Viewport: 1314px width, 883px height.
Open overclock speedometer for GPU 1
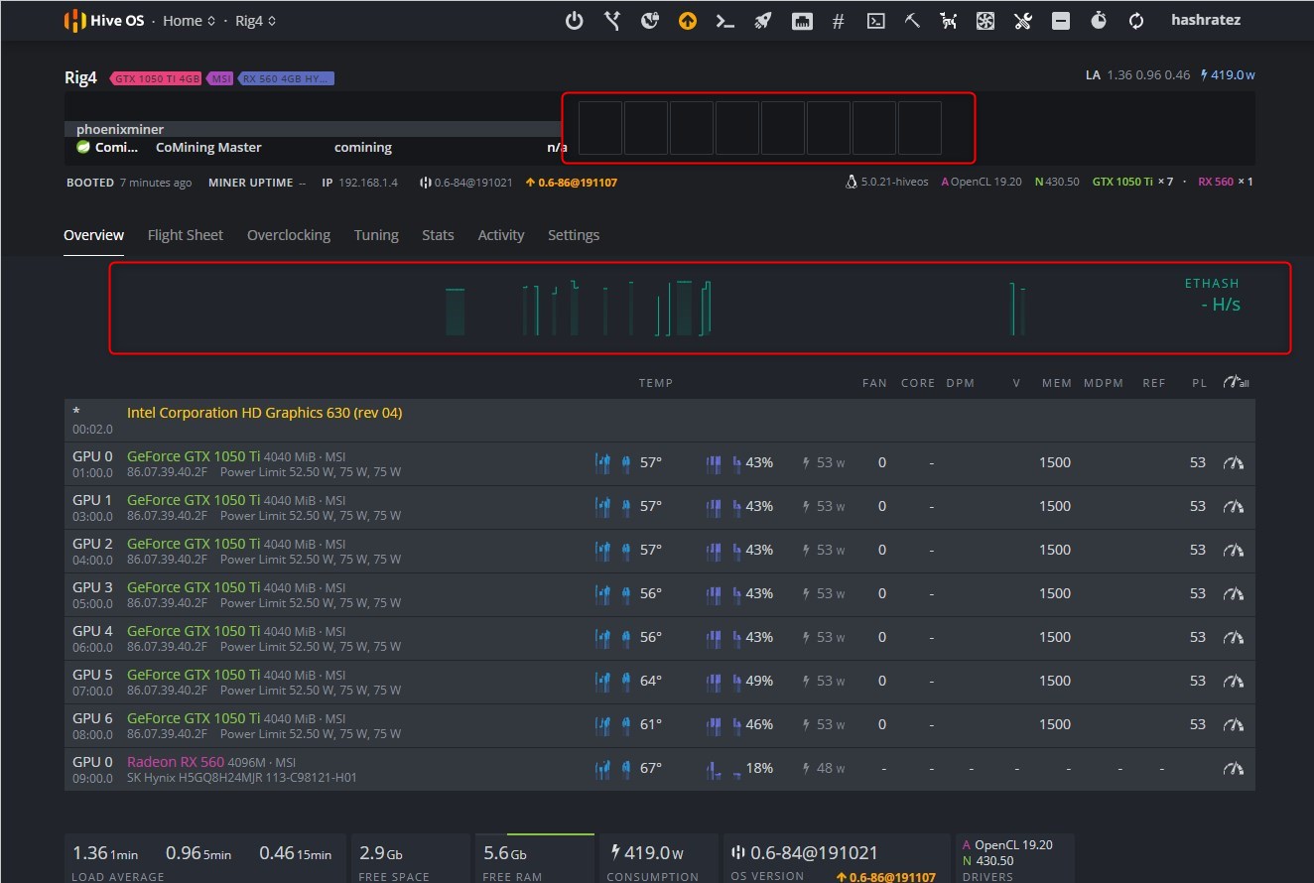click(1234, 507)
